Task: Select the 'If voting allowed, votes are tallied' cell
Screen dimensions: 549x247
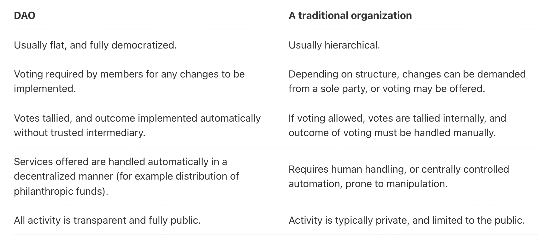Action: pos(397,125)
